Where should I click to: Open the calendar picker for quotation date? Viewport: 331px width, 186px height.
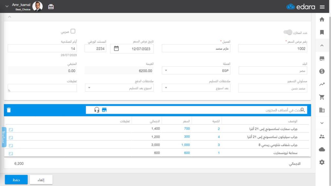click(116, 48)
